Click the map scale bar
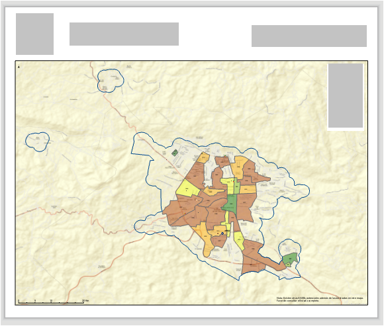The width and height of the screenshot is (384, 326). click(53, 302)
